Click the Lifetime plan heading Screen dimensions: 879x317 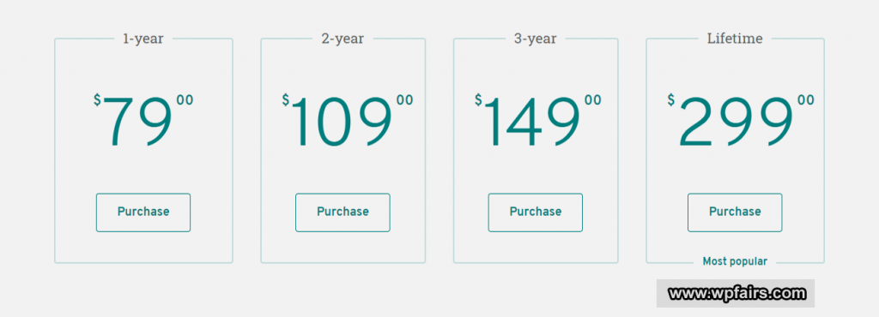click(735, 39)
